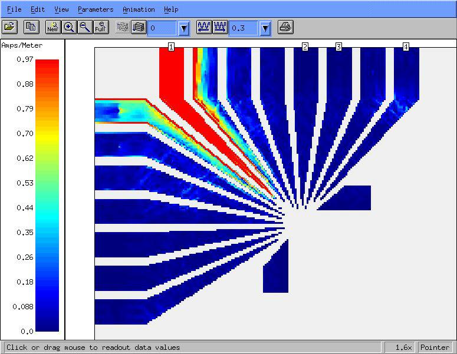Open the Parameters menu
Image resolution: width=457 pixels, height=354 pixels.
[x=96, y=9]
